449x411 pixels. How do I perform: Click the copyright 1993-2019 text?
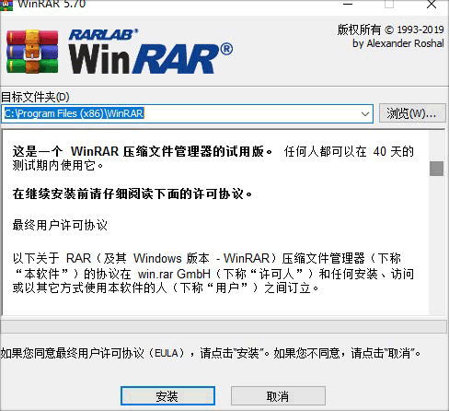pyautogui.click(x=390, y=29)
